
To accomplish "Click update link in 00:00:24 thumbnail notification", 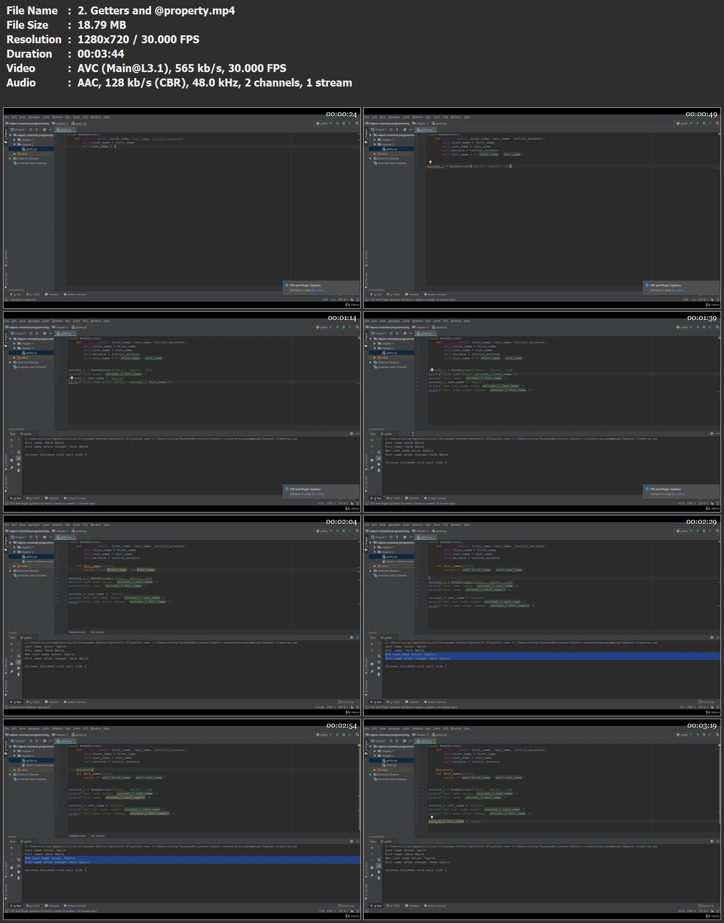I will [320, 290].
